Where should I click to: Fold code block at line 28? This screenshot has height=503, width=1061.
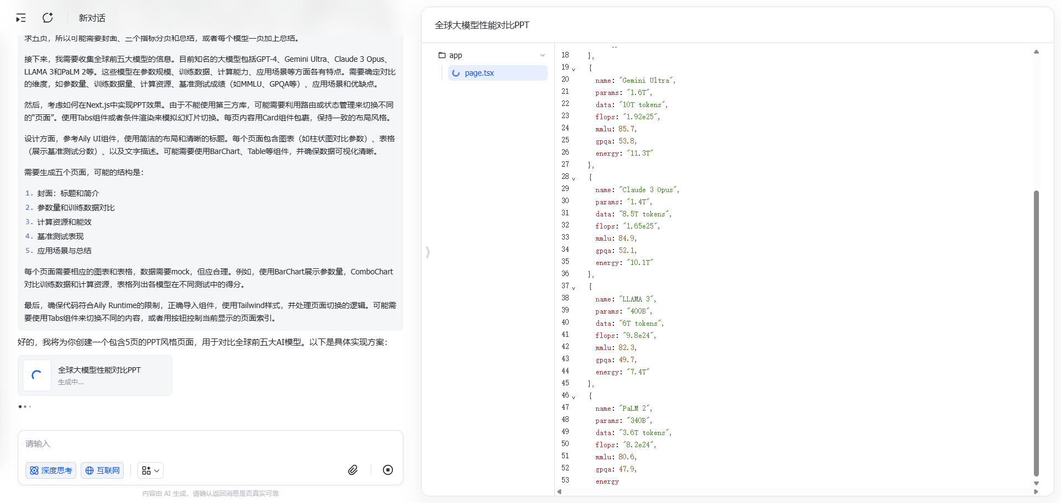pyautogui.click(x=574, y=179)
